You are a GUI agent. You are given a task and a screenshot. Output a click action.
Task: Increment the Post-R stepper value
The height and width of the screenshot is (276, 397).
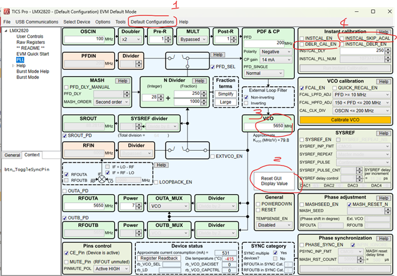(233, 38)
